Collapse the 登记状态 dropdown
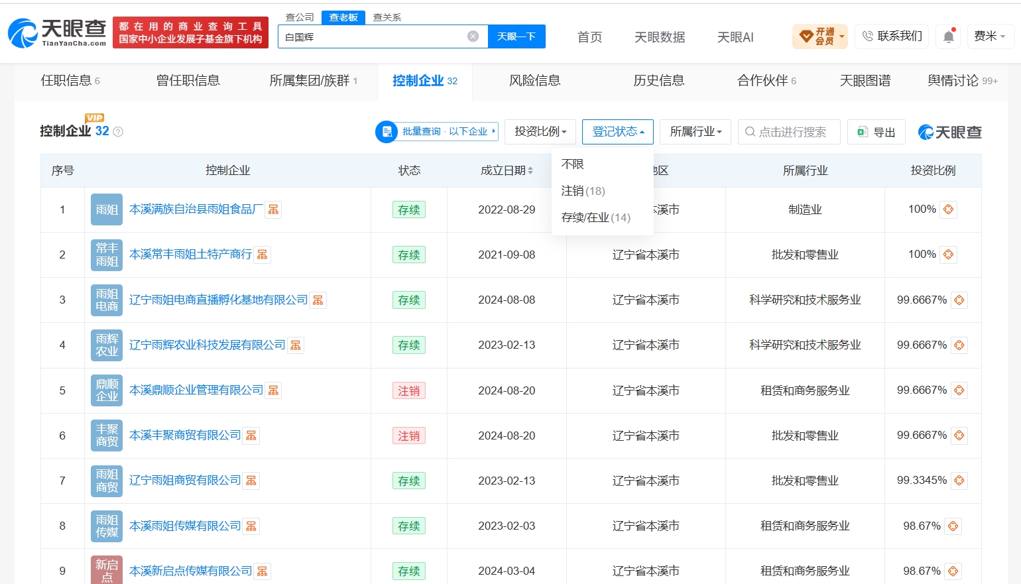This screenshot has width=1021, height=584. pyautogui.click(x=618, y=132)
